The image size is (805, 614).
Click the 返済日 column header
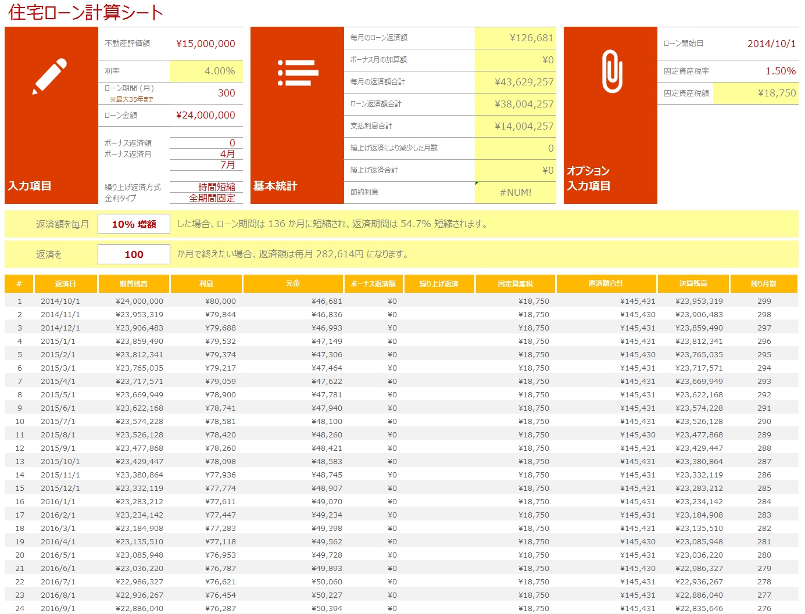point(66,284)
